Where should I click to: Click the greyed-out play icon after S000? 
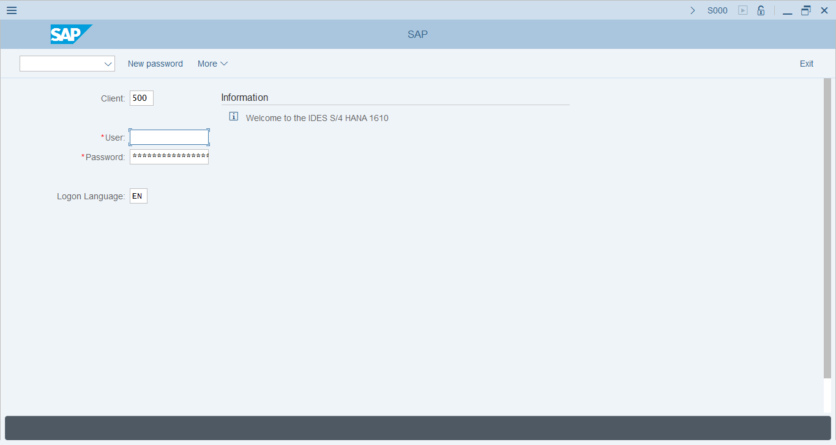coord(742,10)
